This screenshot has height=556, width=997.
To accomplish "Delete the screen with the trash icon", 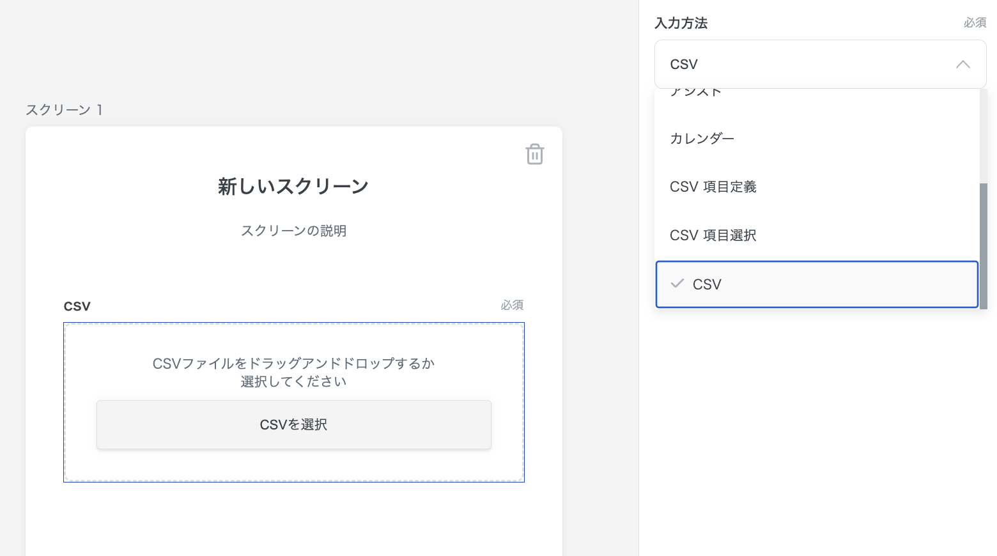I will coord(534,154).
